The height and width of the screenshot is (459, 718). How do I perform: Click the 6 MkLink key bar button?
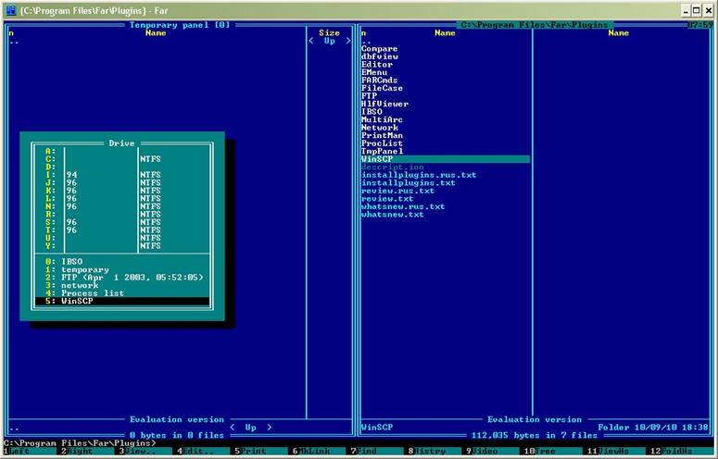(315, 451)
